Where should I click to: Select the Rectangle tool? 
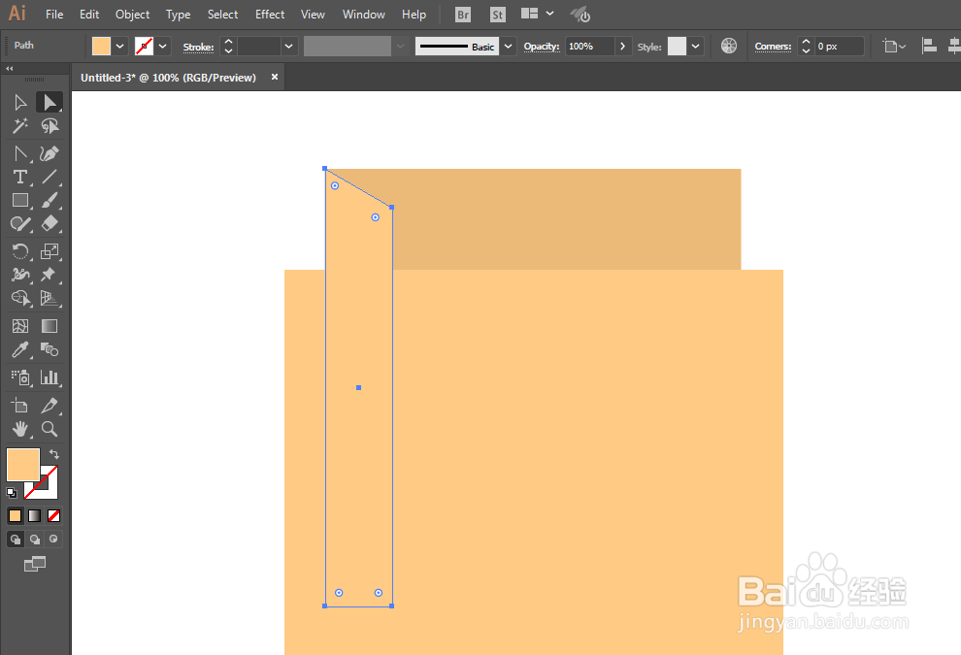pyautogui.click(x=20, y=200)
